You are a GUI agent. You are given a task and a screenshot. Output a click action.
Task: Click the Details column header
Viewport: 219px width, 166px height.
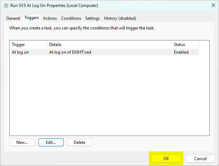(x=109, y=45)
